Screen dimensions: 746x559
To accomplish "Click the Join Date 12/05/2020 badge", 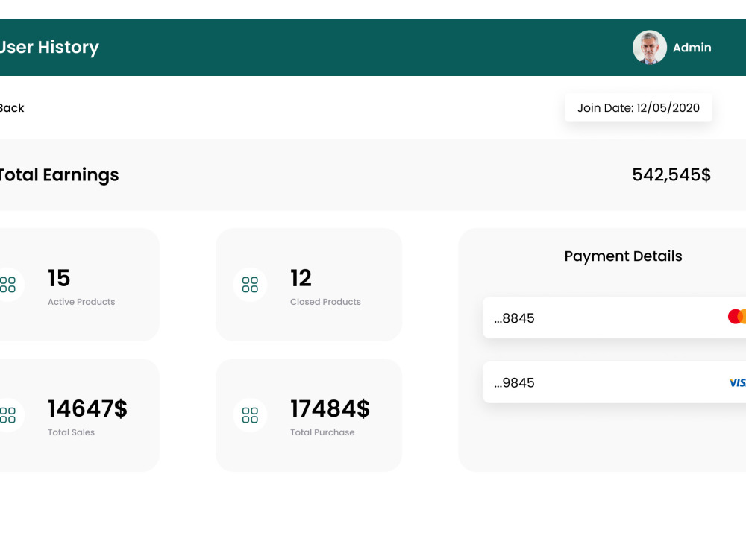I will point(639,107).
